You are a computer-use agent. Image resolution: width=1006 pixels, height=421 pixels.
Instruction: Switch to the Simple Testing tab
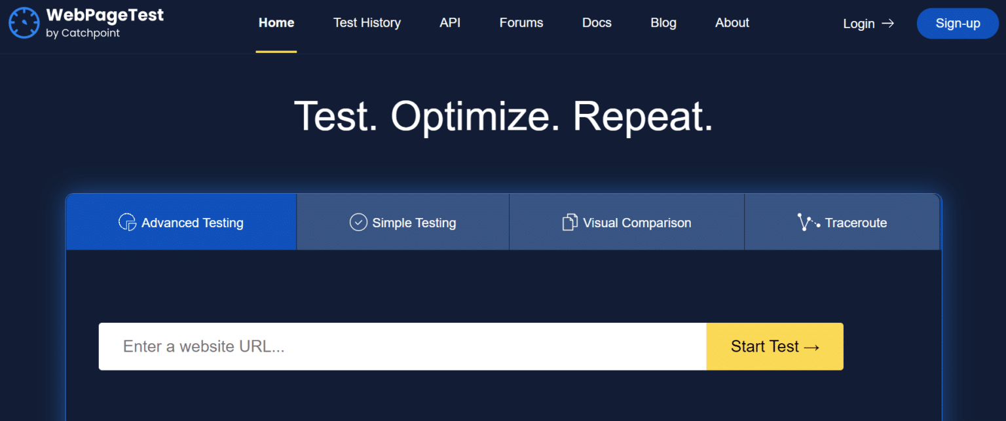pyautogui.click(x=413, y=223)
